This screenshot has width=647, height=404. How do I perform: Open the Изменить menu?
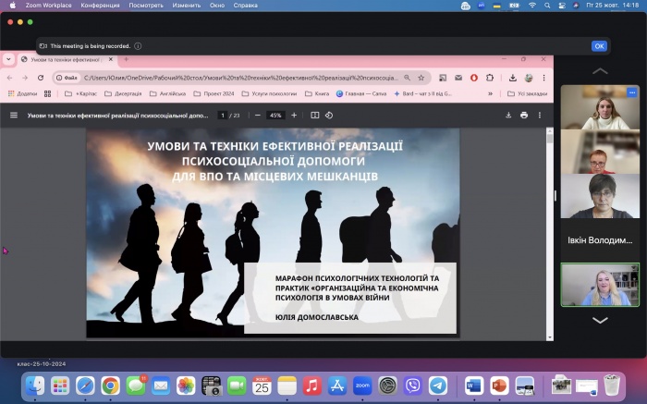[187, 6]
